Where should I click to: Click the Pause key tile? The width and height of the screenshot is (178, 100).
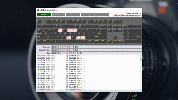(120, 22)
